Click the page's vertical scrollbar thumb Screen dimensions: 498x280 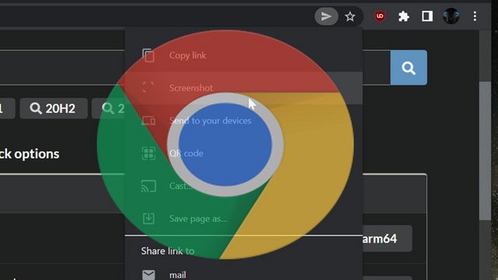485,150
